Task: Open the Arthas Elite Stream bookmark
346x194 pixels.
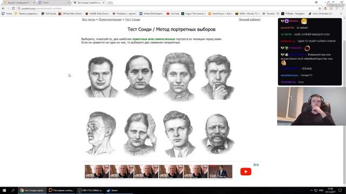Action: click(x=151, y=13)
